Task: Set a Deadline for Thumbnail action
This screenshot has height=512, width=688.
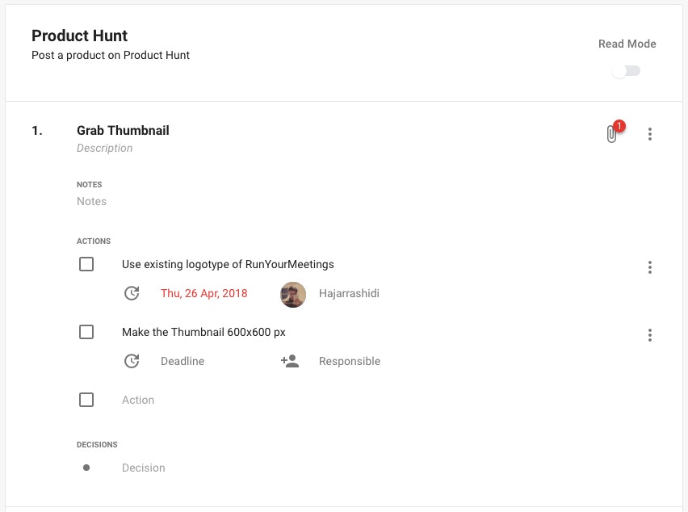Action: tap(182, 361)
